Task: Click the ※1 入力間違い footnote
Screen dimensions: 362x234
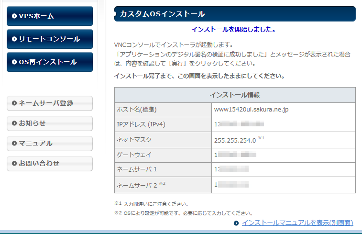Action: tap(152, 204)
